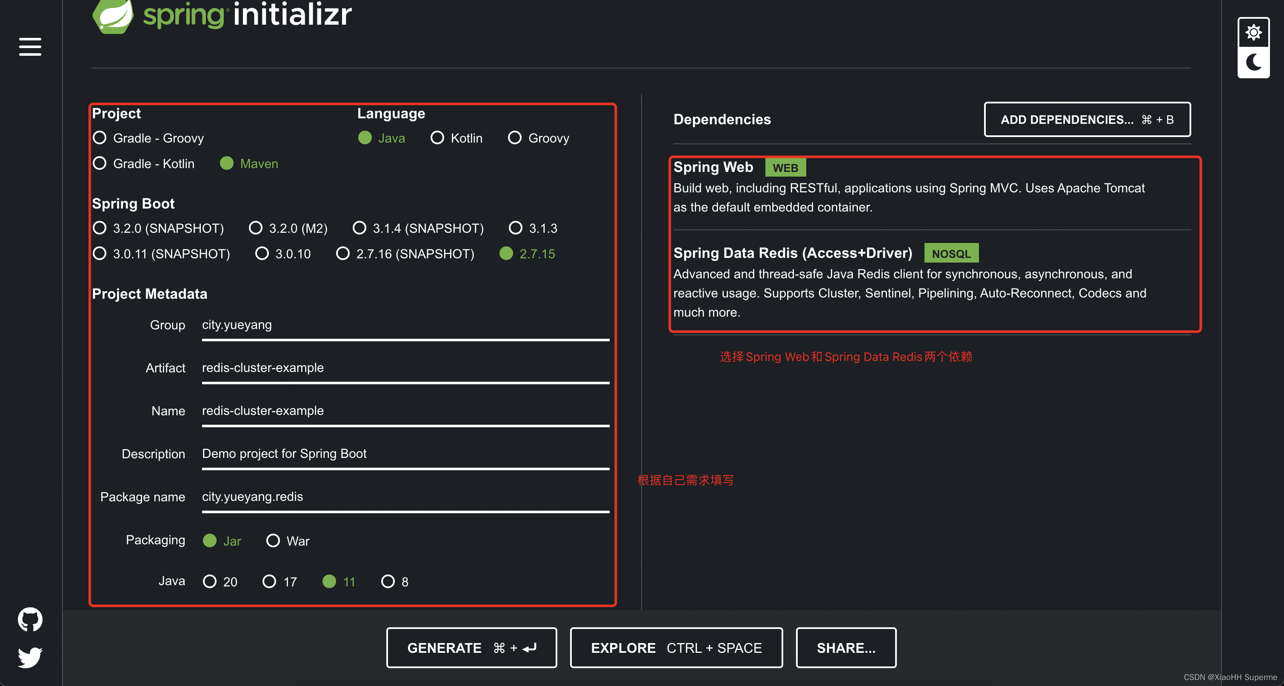Screen dimensions: 1284x686
Task: Select Java version 8
Action: [395, 582]
